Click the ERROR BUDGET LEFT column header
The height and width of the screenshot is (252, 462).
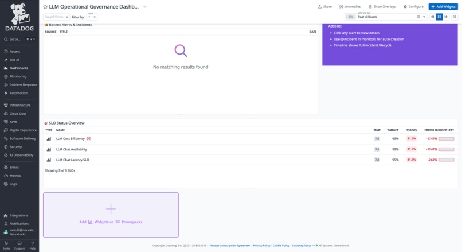439,130
